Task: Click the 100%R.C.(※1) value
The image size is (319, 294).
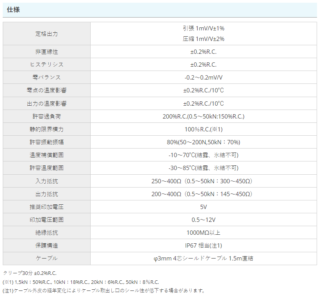Action: point(203,129)
